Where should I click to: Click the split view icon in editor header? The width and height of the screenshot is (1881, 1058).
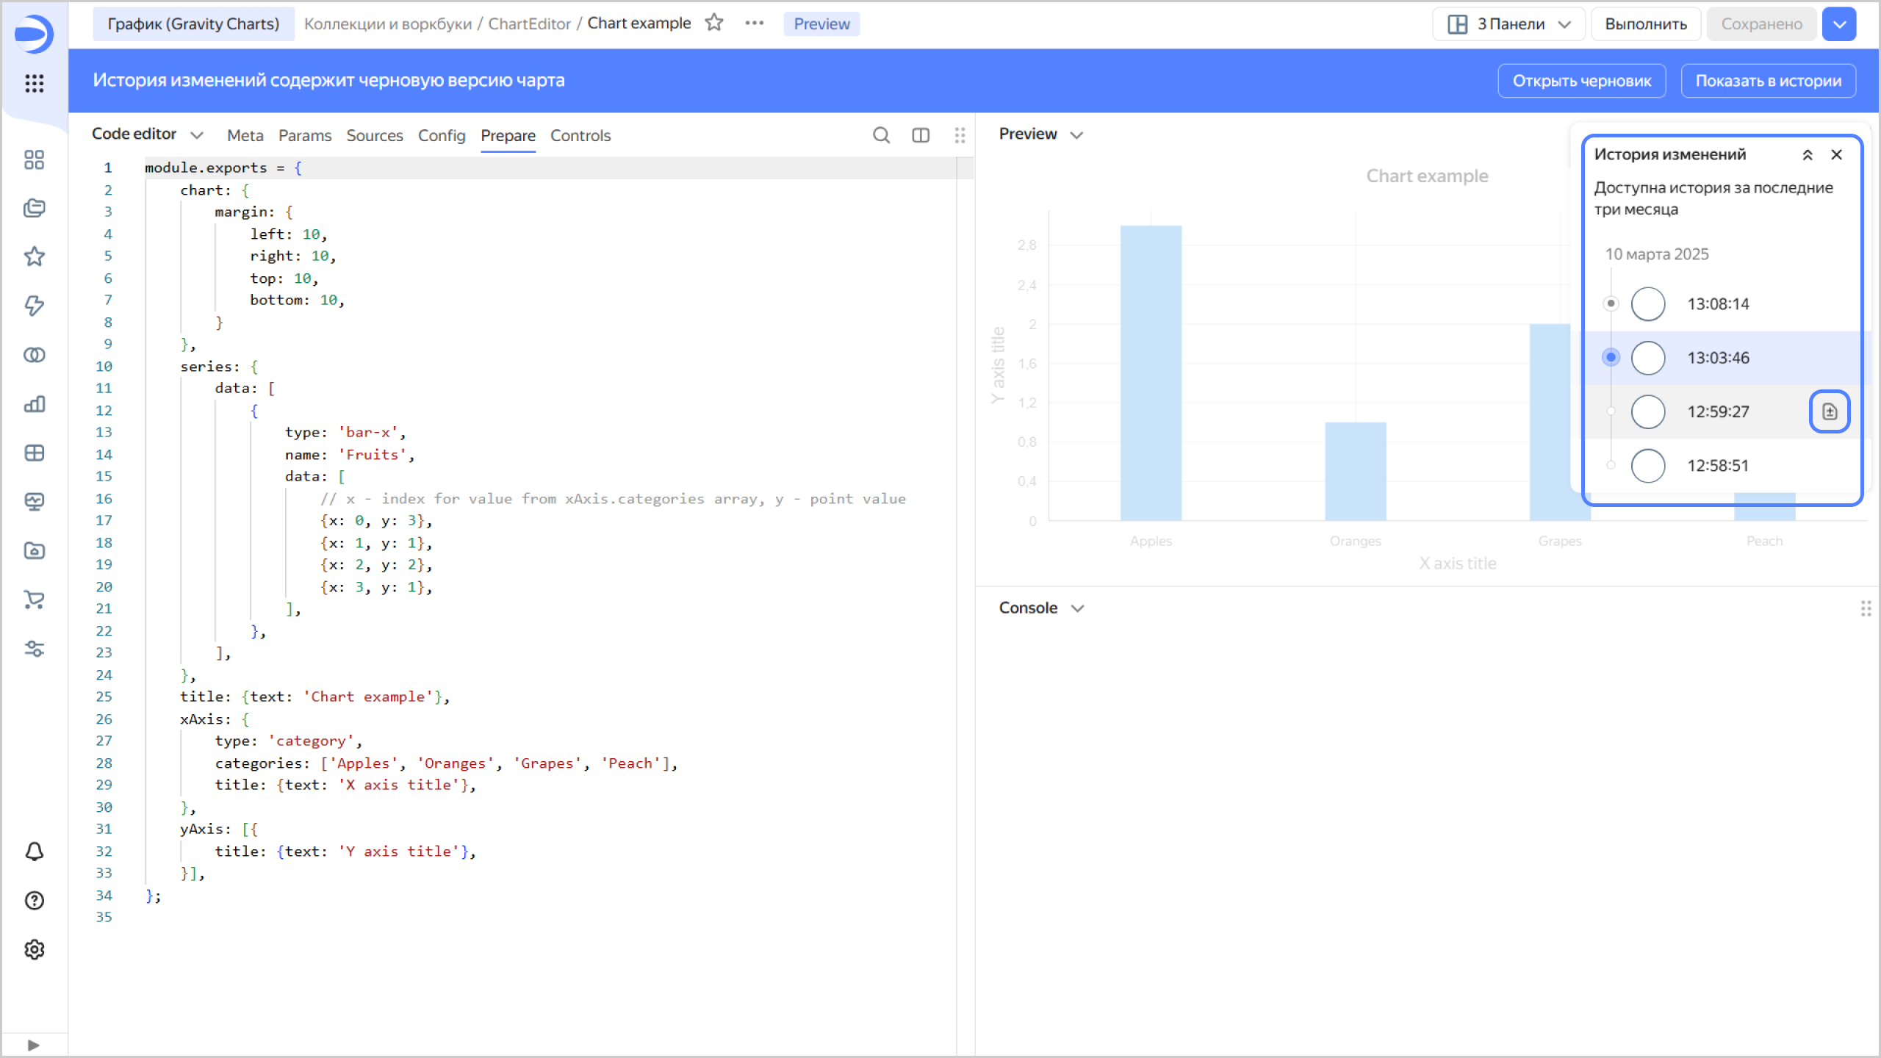[921, 135]
